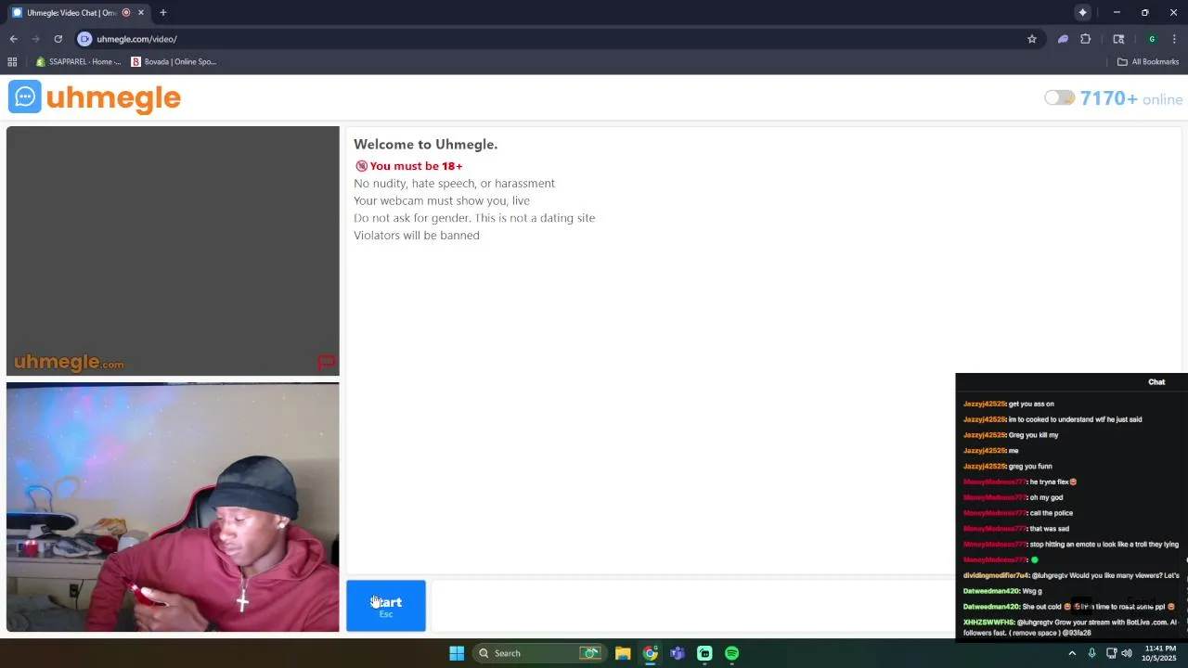Open Microsoft Teams from the taskbar
This screenshot has width=1188, height=668.
(678, 653)
